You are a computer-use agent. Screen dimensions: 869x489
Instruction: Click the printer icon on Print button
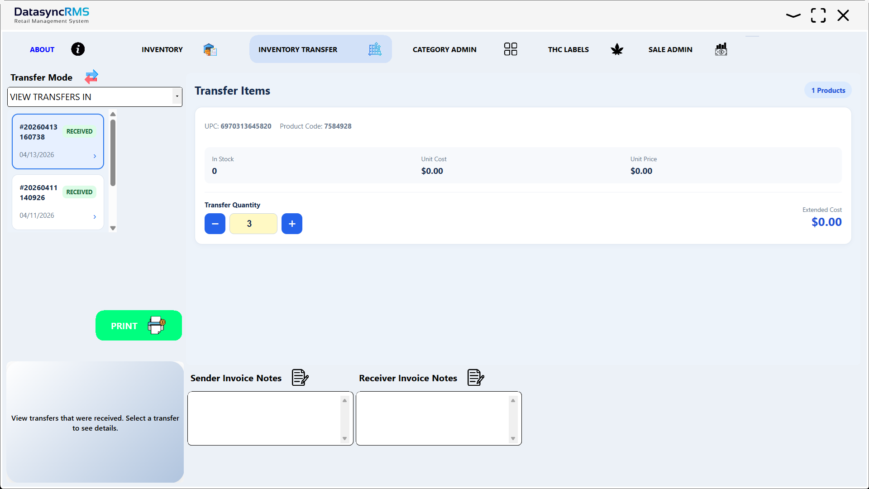[157, 325]
